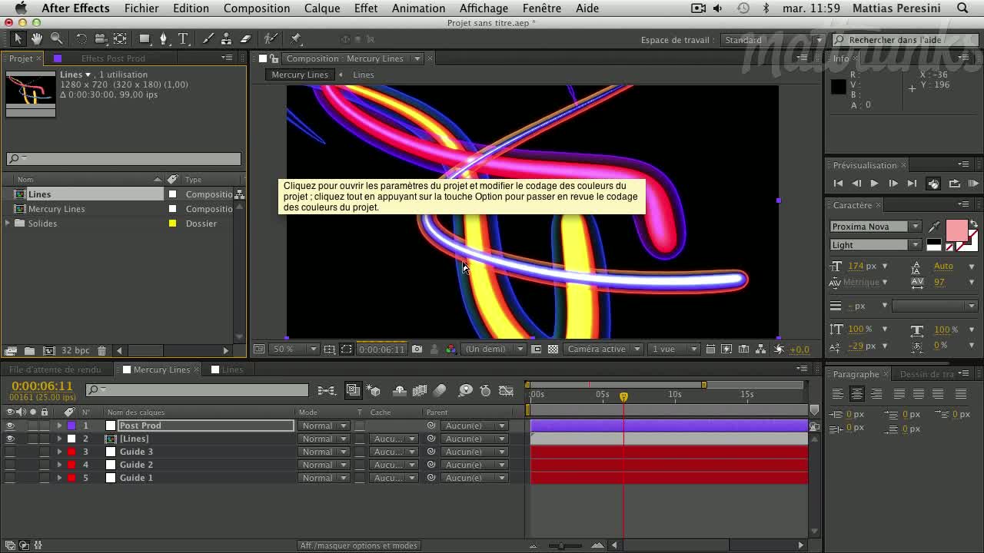Select the Pen tool
Viewport: 984px width, 553px height.
(163, 38)
